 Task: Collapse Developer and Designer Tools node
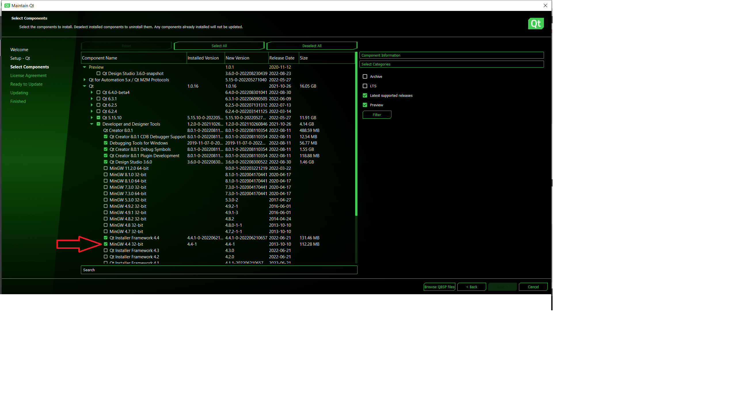(92, 124)
